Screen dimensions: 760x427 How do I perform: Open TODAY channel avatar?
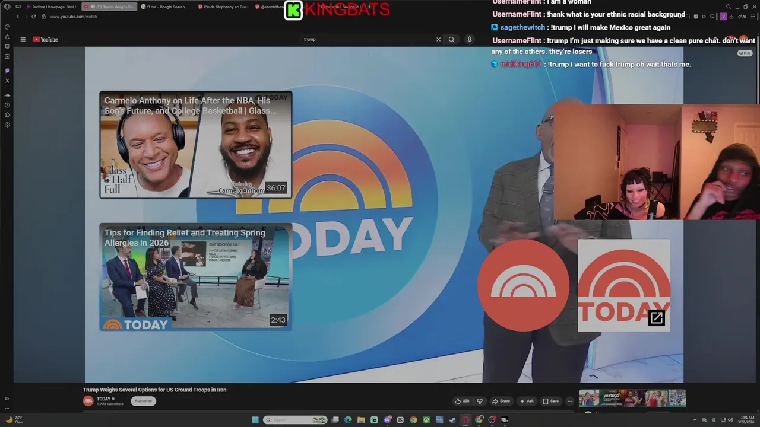click(x=88, y=401)
